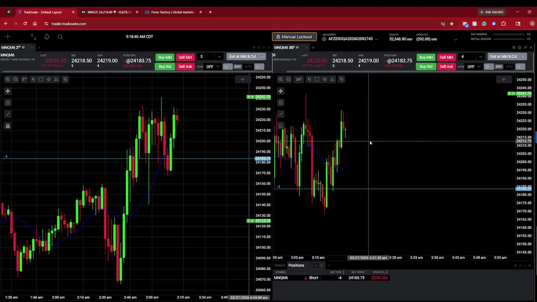
Task: Open the left chart settings gear in toolbar
Action: 49,79
